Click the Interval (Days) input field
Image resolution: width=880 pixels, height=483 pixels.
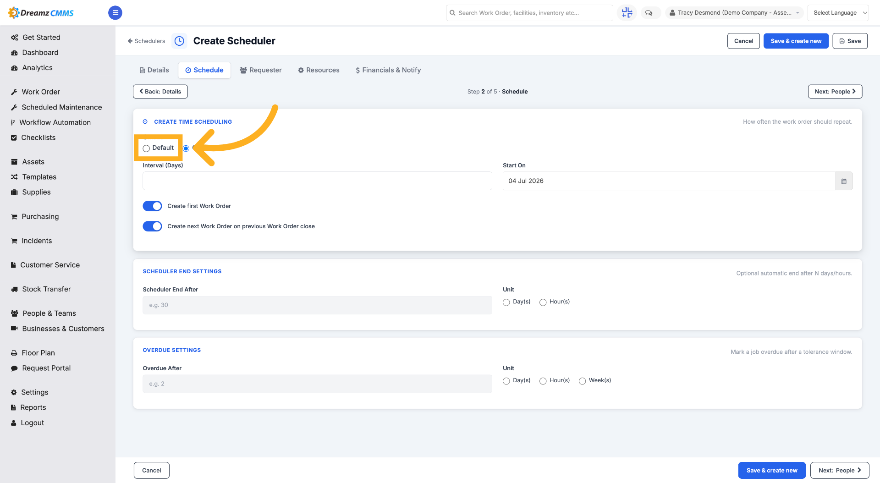click(x=317, y=181)
